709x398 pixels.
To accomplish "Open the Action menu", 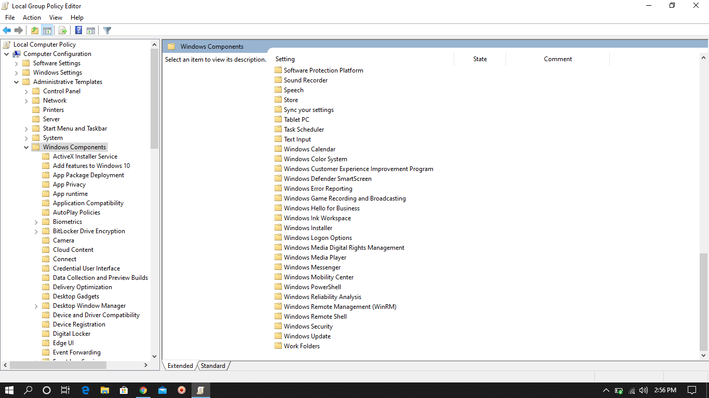I will click(x=32, y=18).
